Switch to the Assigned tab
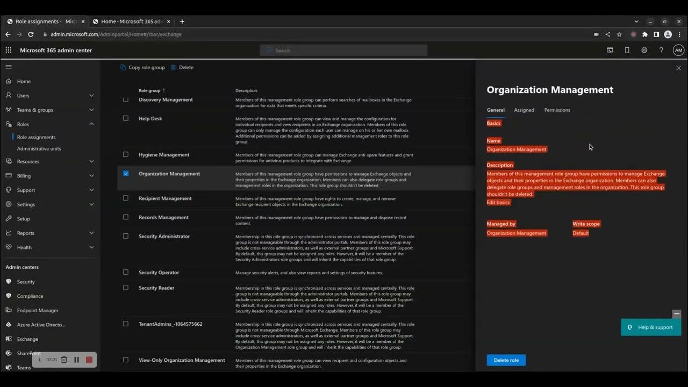Image resolution: width=688 pixels, height=387 pixels. point(524,110)
